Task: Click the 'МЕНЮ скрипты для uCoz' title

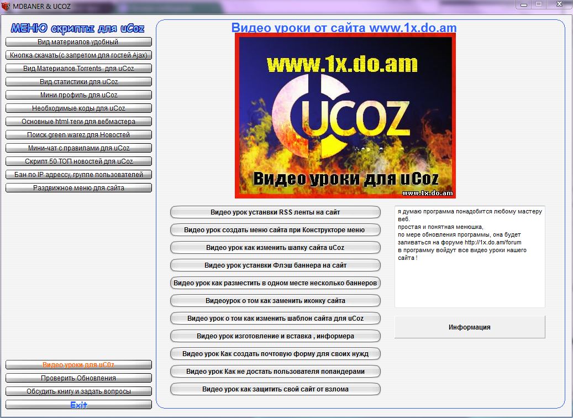Action: click(78, 28)
